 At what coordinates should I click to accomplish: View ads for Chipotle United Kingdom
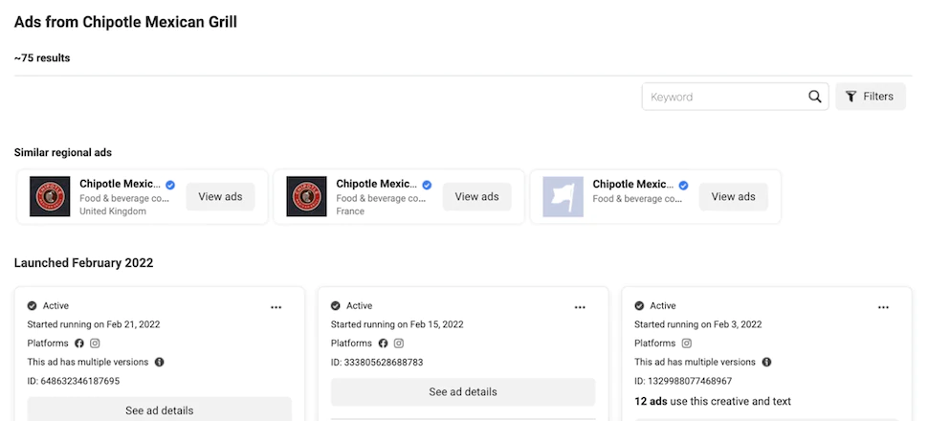(x=220, y=197)
